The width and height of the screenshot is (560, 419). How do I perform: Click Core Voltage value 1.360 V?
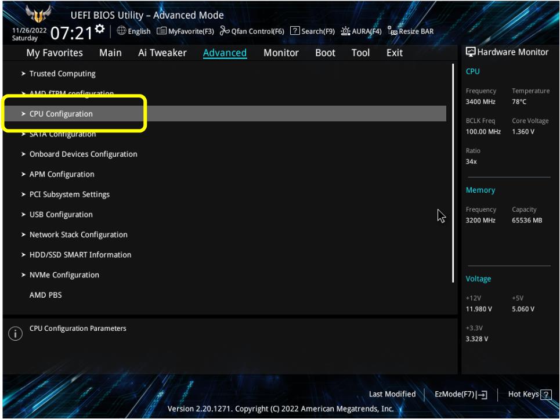pos(523,132)
